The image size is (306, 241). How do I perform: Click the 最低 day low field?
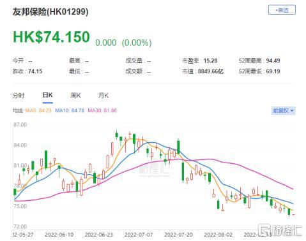tap(79, 71)
